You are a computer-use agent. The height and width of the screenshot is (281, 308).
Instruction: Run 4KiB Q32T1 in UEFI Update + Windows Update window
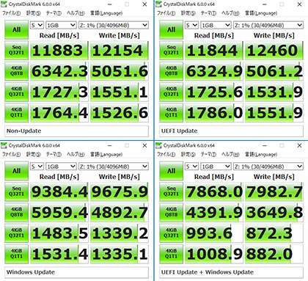[x=171, y=233]
